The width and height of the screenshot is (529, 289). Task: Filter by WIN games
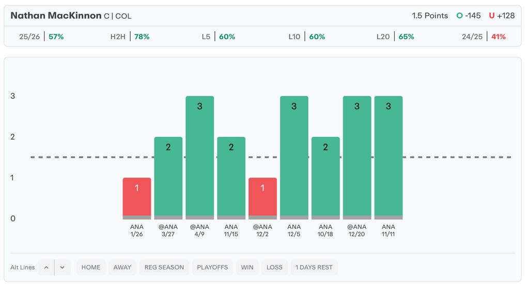point(247,267)
